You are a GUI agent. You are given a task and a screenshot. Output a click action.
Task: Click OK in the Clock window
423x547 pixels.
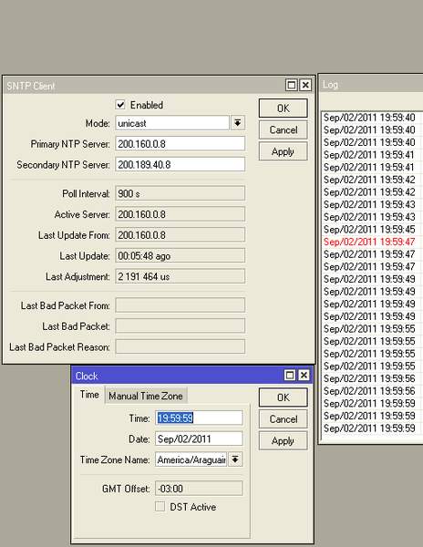284,397
